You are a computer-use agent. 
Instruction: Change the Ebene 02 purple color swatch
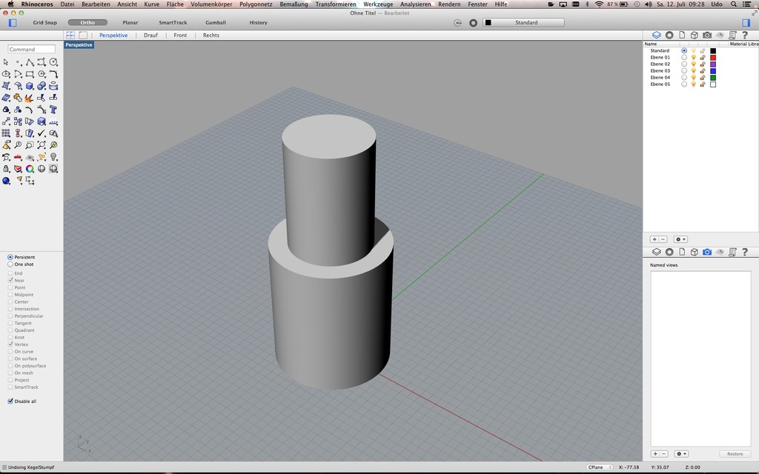713,64
